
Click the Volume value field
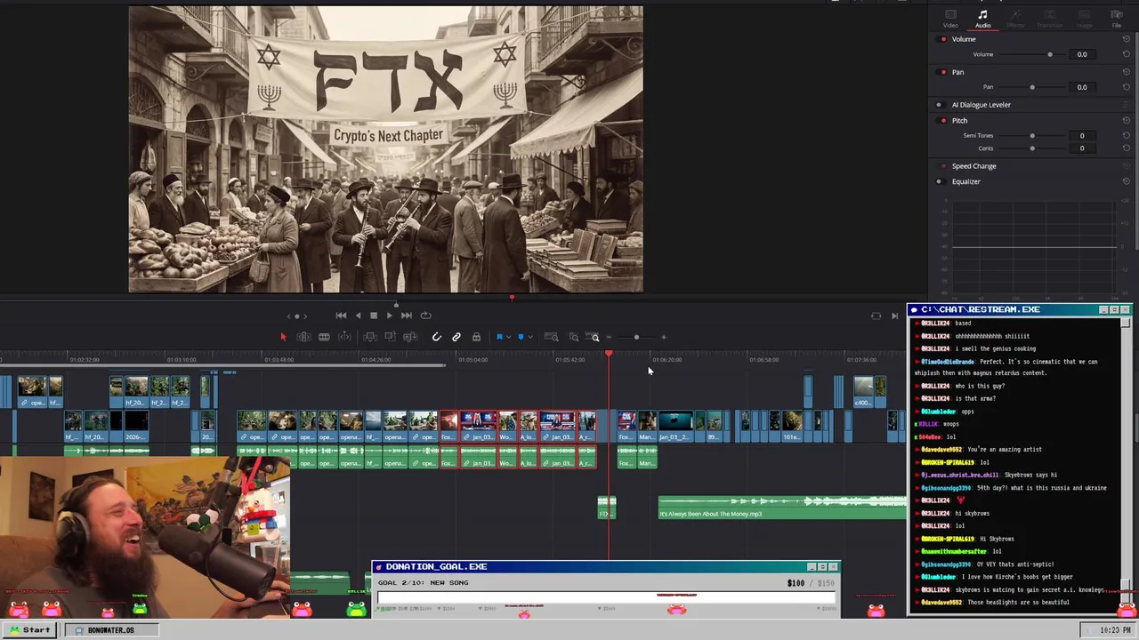[1082, 55]
